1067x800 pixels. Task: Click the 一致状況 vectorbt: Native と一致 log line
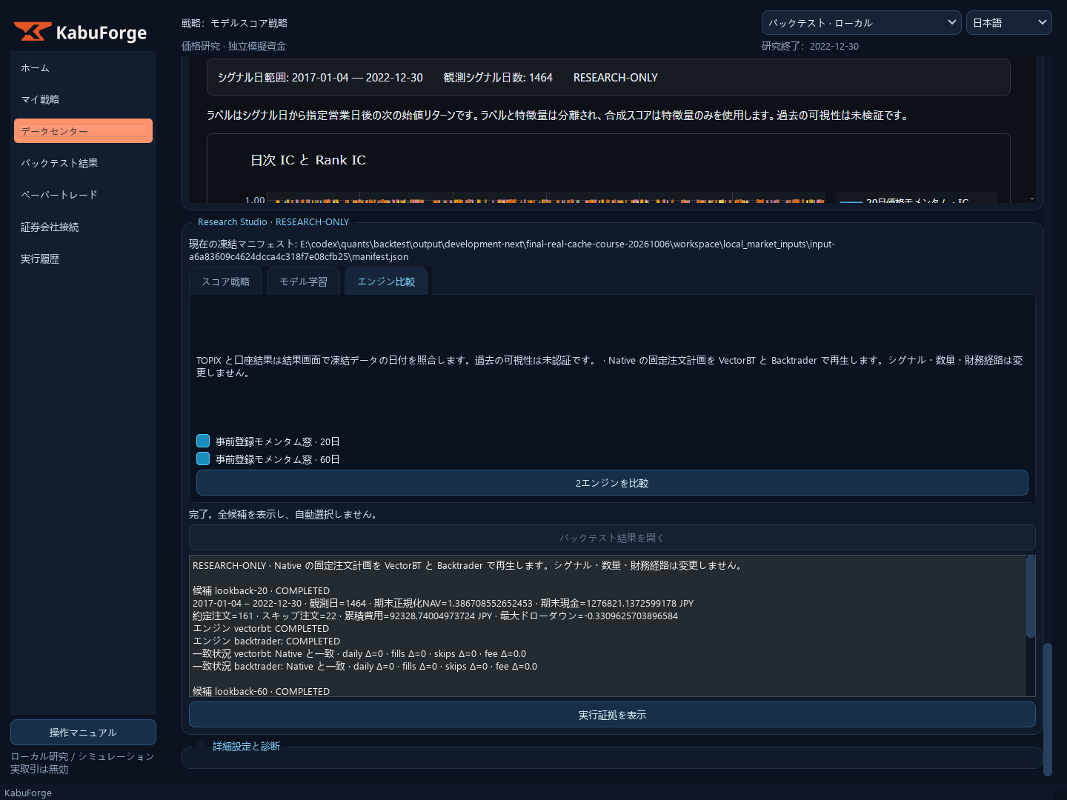359,653
